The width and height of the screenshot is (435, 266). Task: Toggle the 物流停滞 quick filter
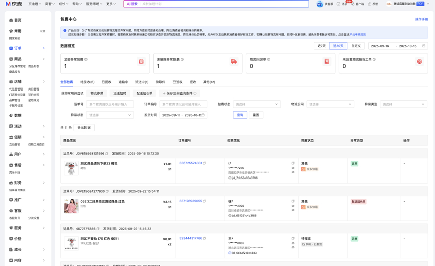(97, 93)
